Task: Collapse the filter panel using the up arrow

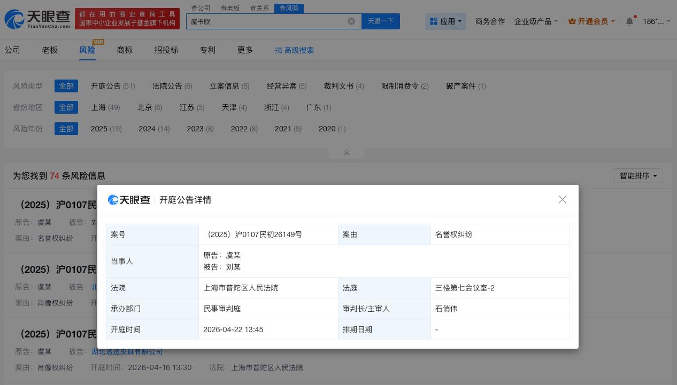Action: [x=347, y=153]
